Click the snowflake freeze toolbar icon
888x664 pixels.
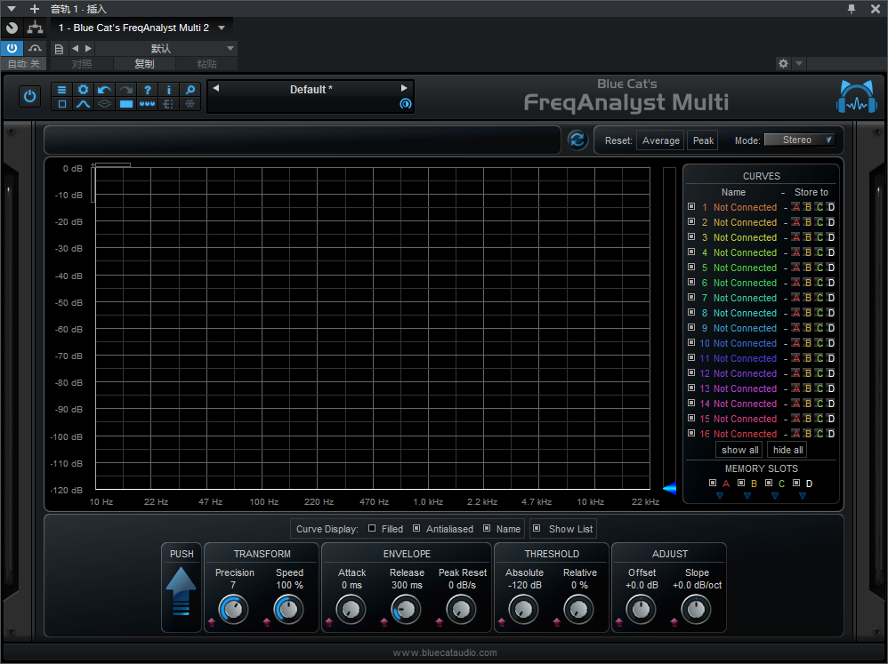point(190,104)
